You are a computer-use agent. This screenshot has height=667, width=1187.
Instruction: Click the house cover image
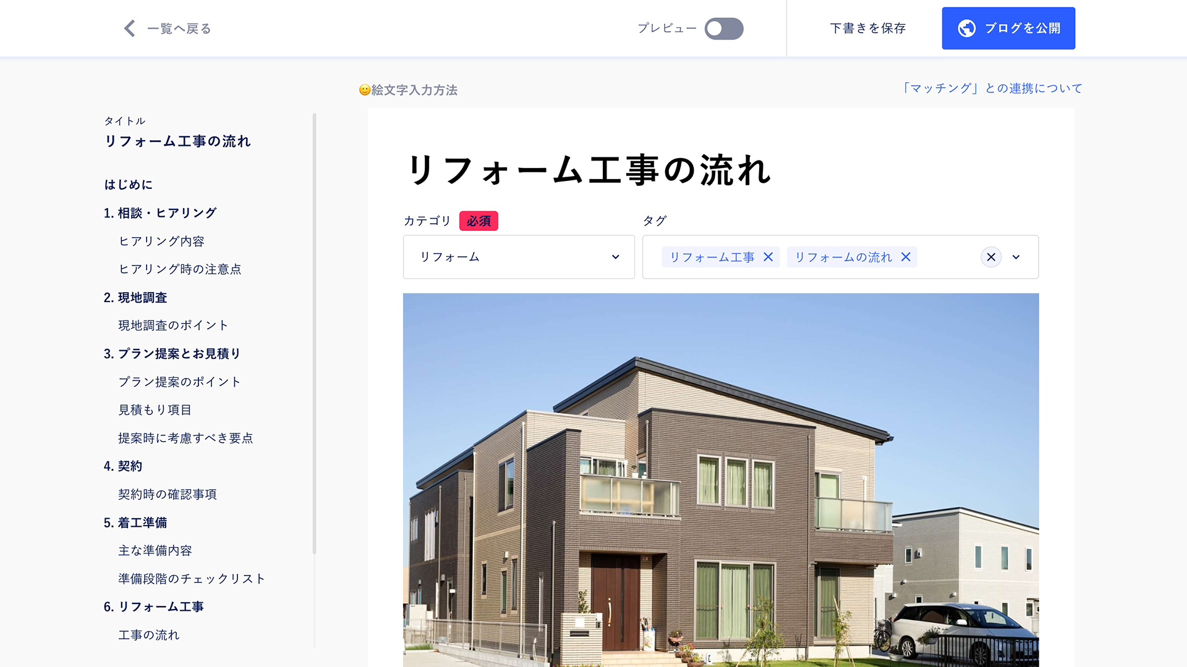click(x=721, y=480)
